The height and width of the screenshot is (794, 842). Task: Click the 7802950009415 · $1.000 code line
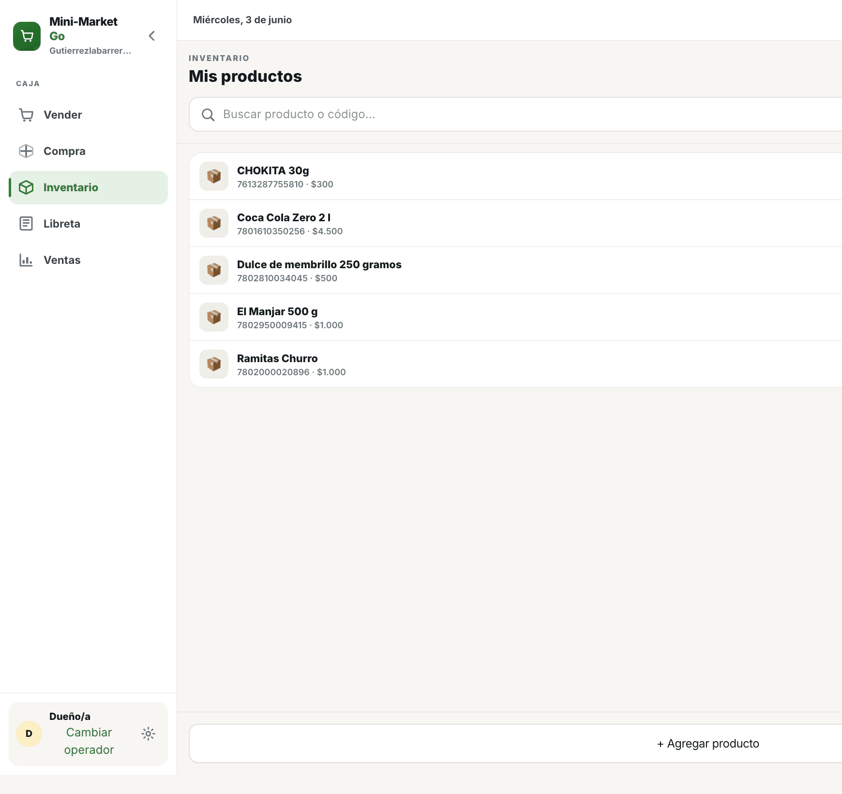pos(290,325)
